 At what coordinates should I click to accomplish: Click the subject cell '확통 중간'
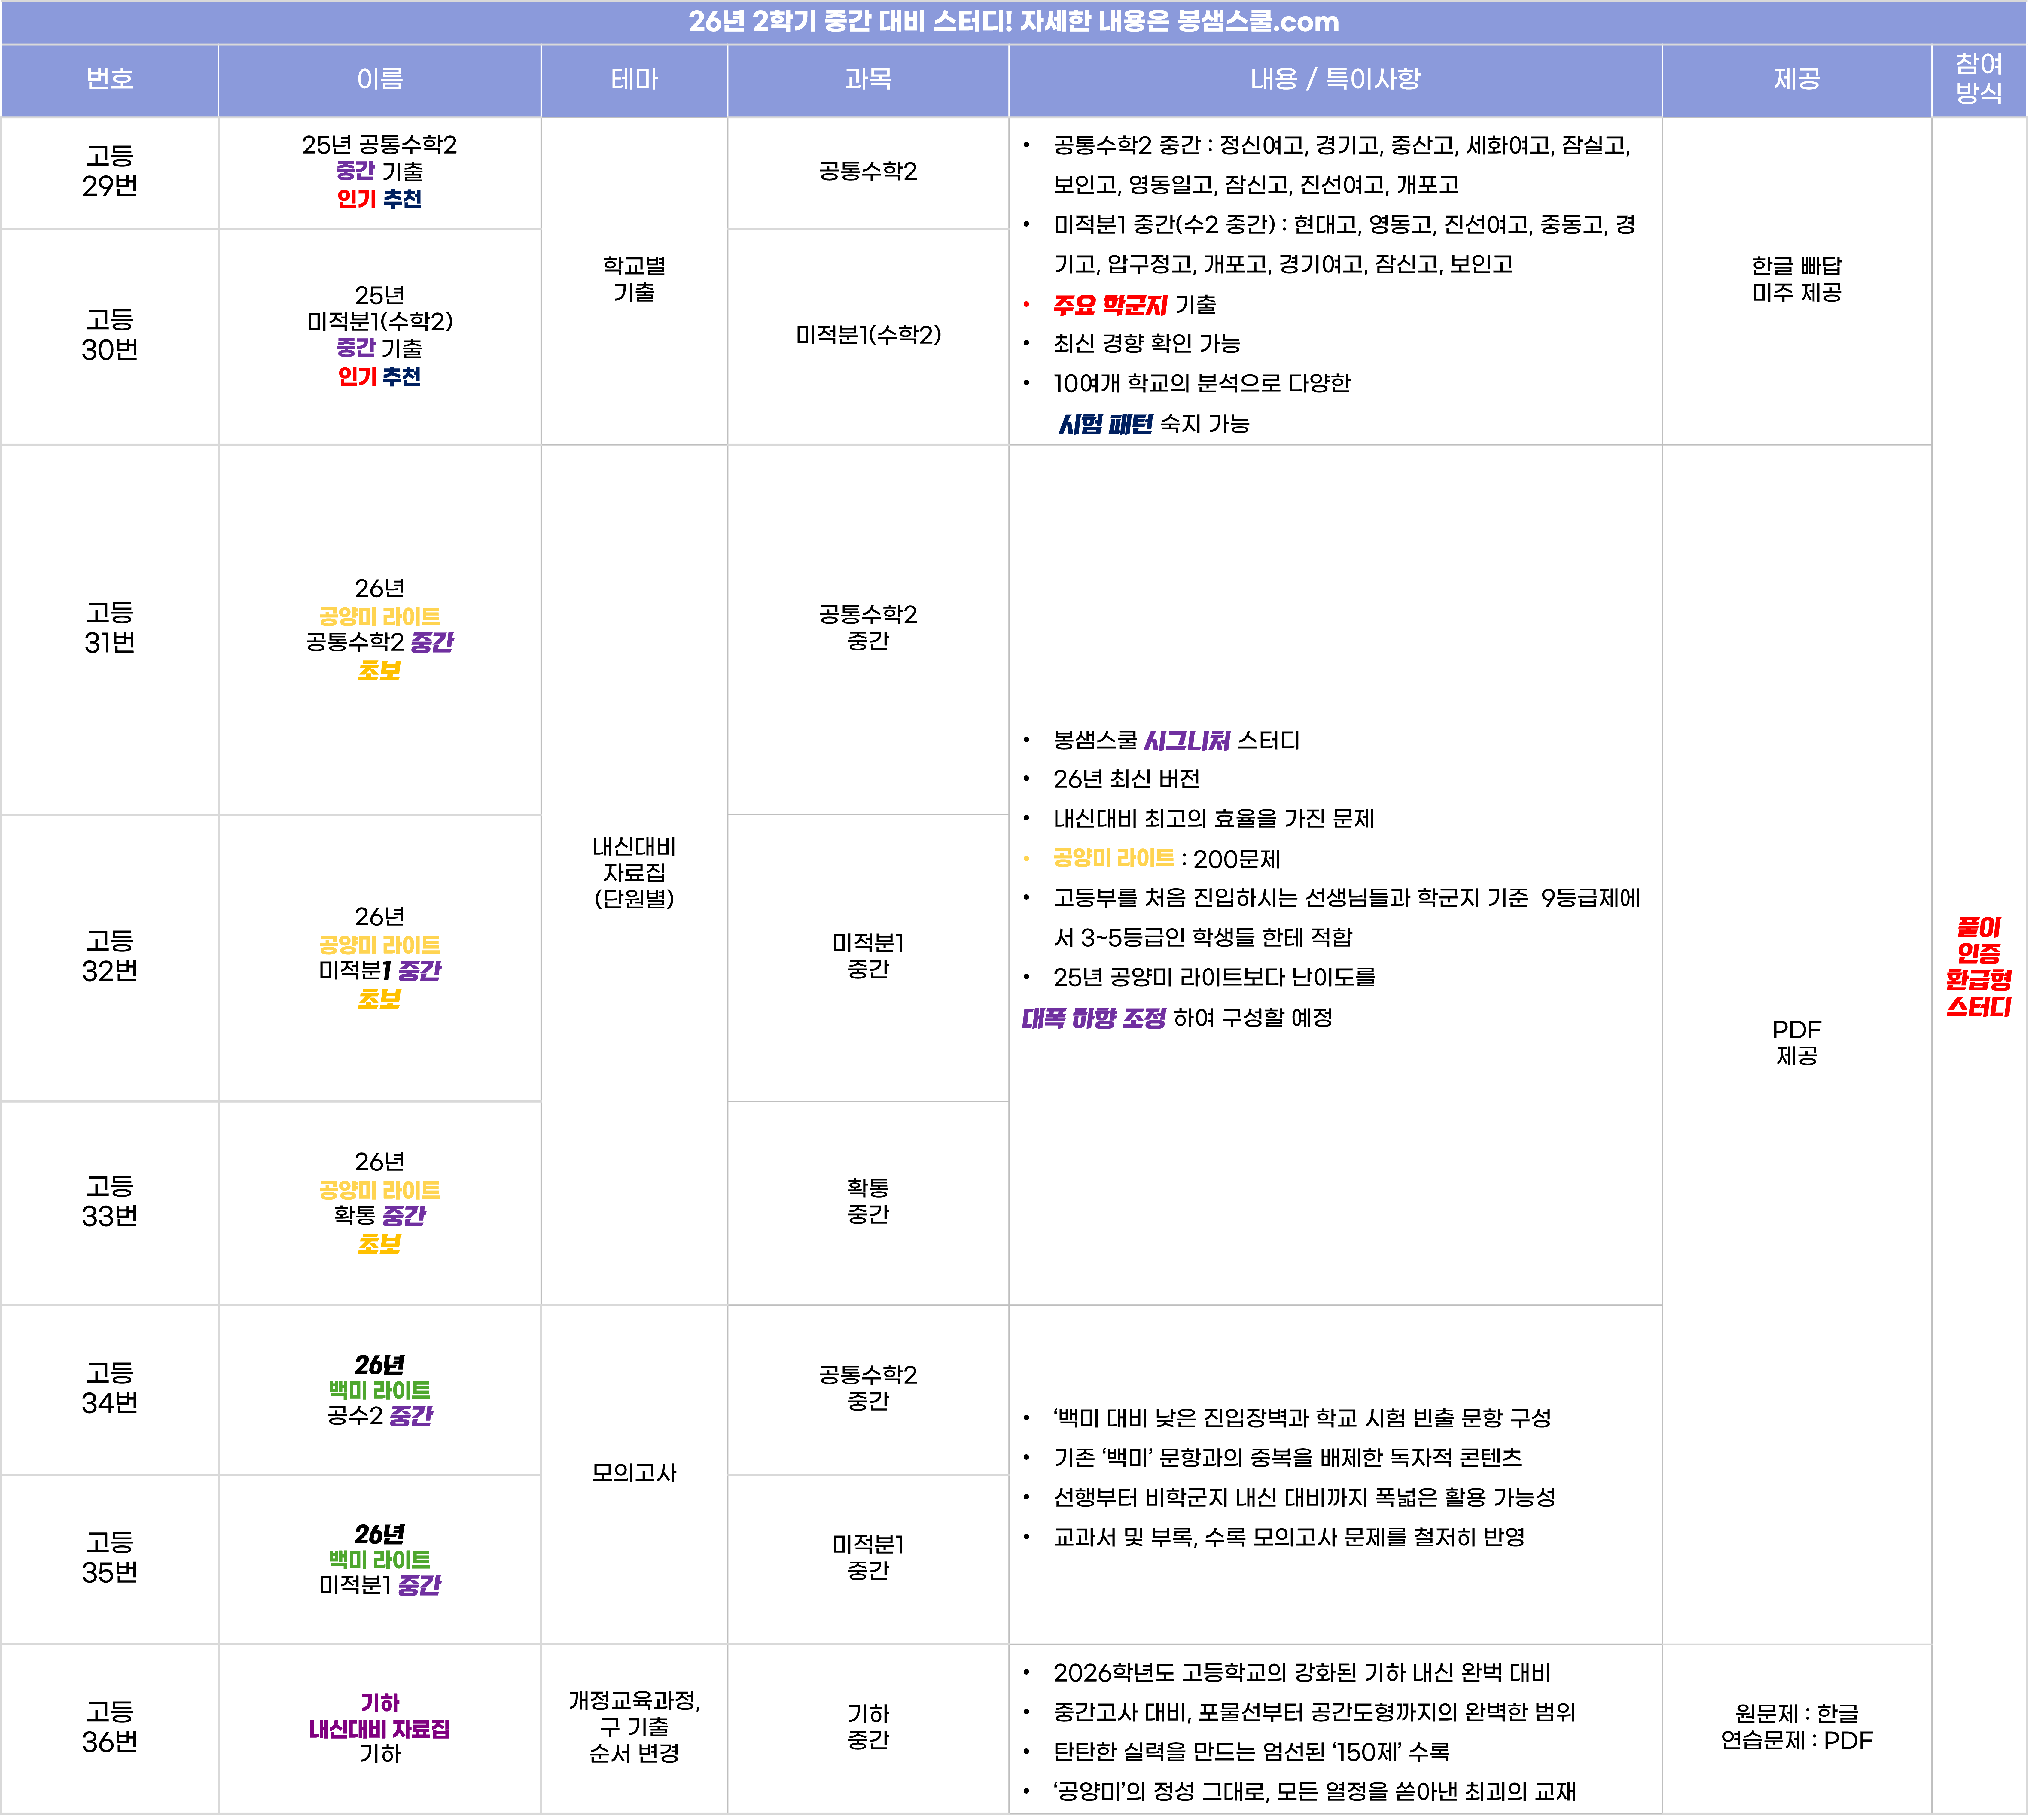point(868,1203)
